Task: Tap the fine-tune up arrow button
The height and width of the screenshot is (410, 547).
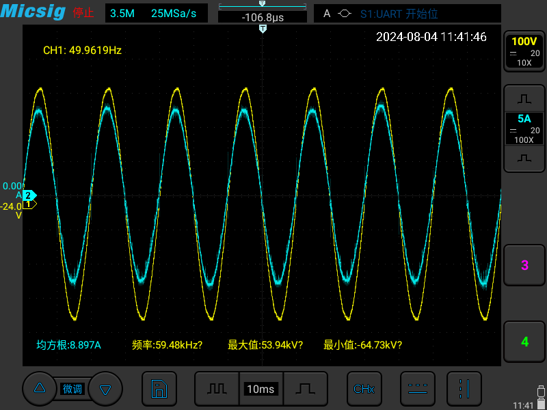Action: tap(40, 388)
